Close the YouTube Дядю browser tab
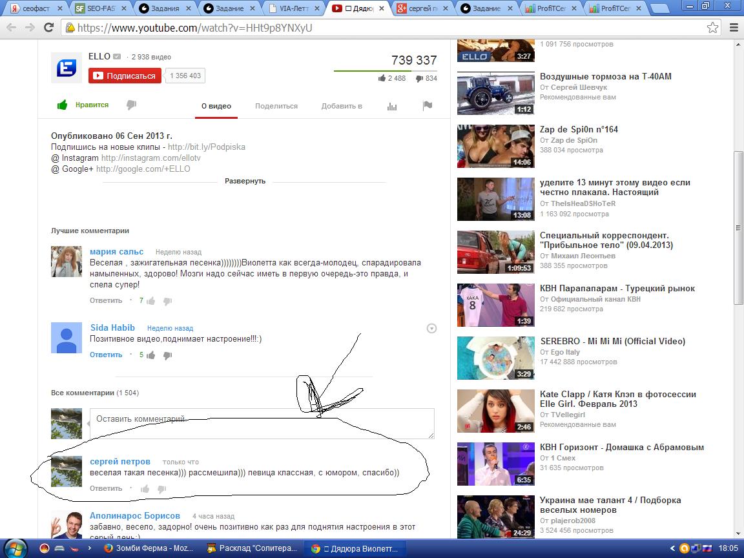The height and width of the screenshot is (558, 744). coord(382,8)
